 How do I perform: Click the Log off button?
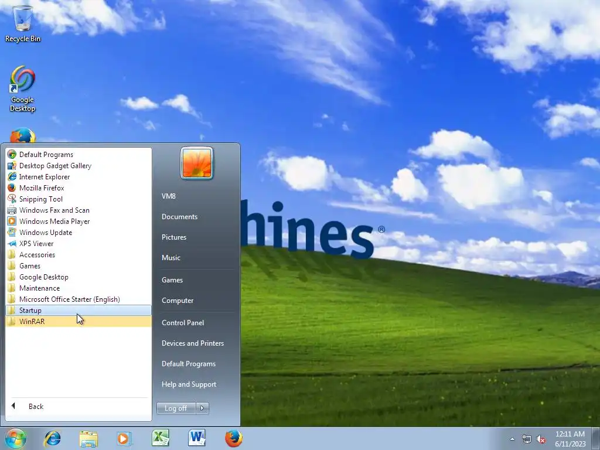click(x=176, y=408)
